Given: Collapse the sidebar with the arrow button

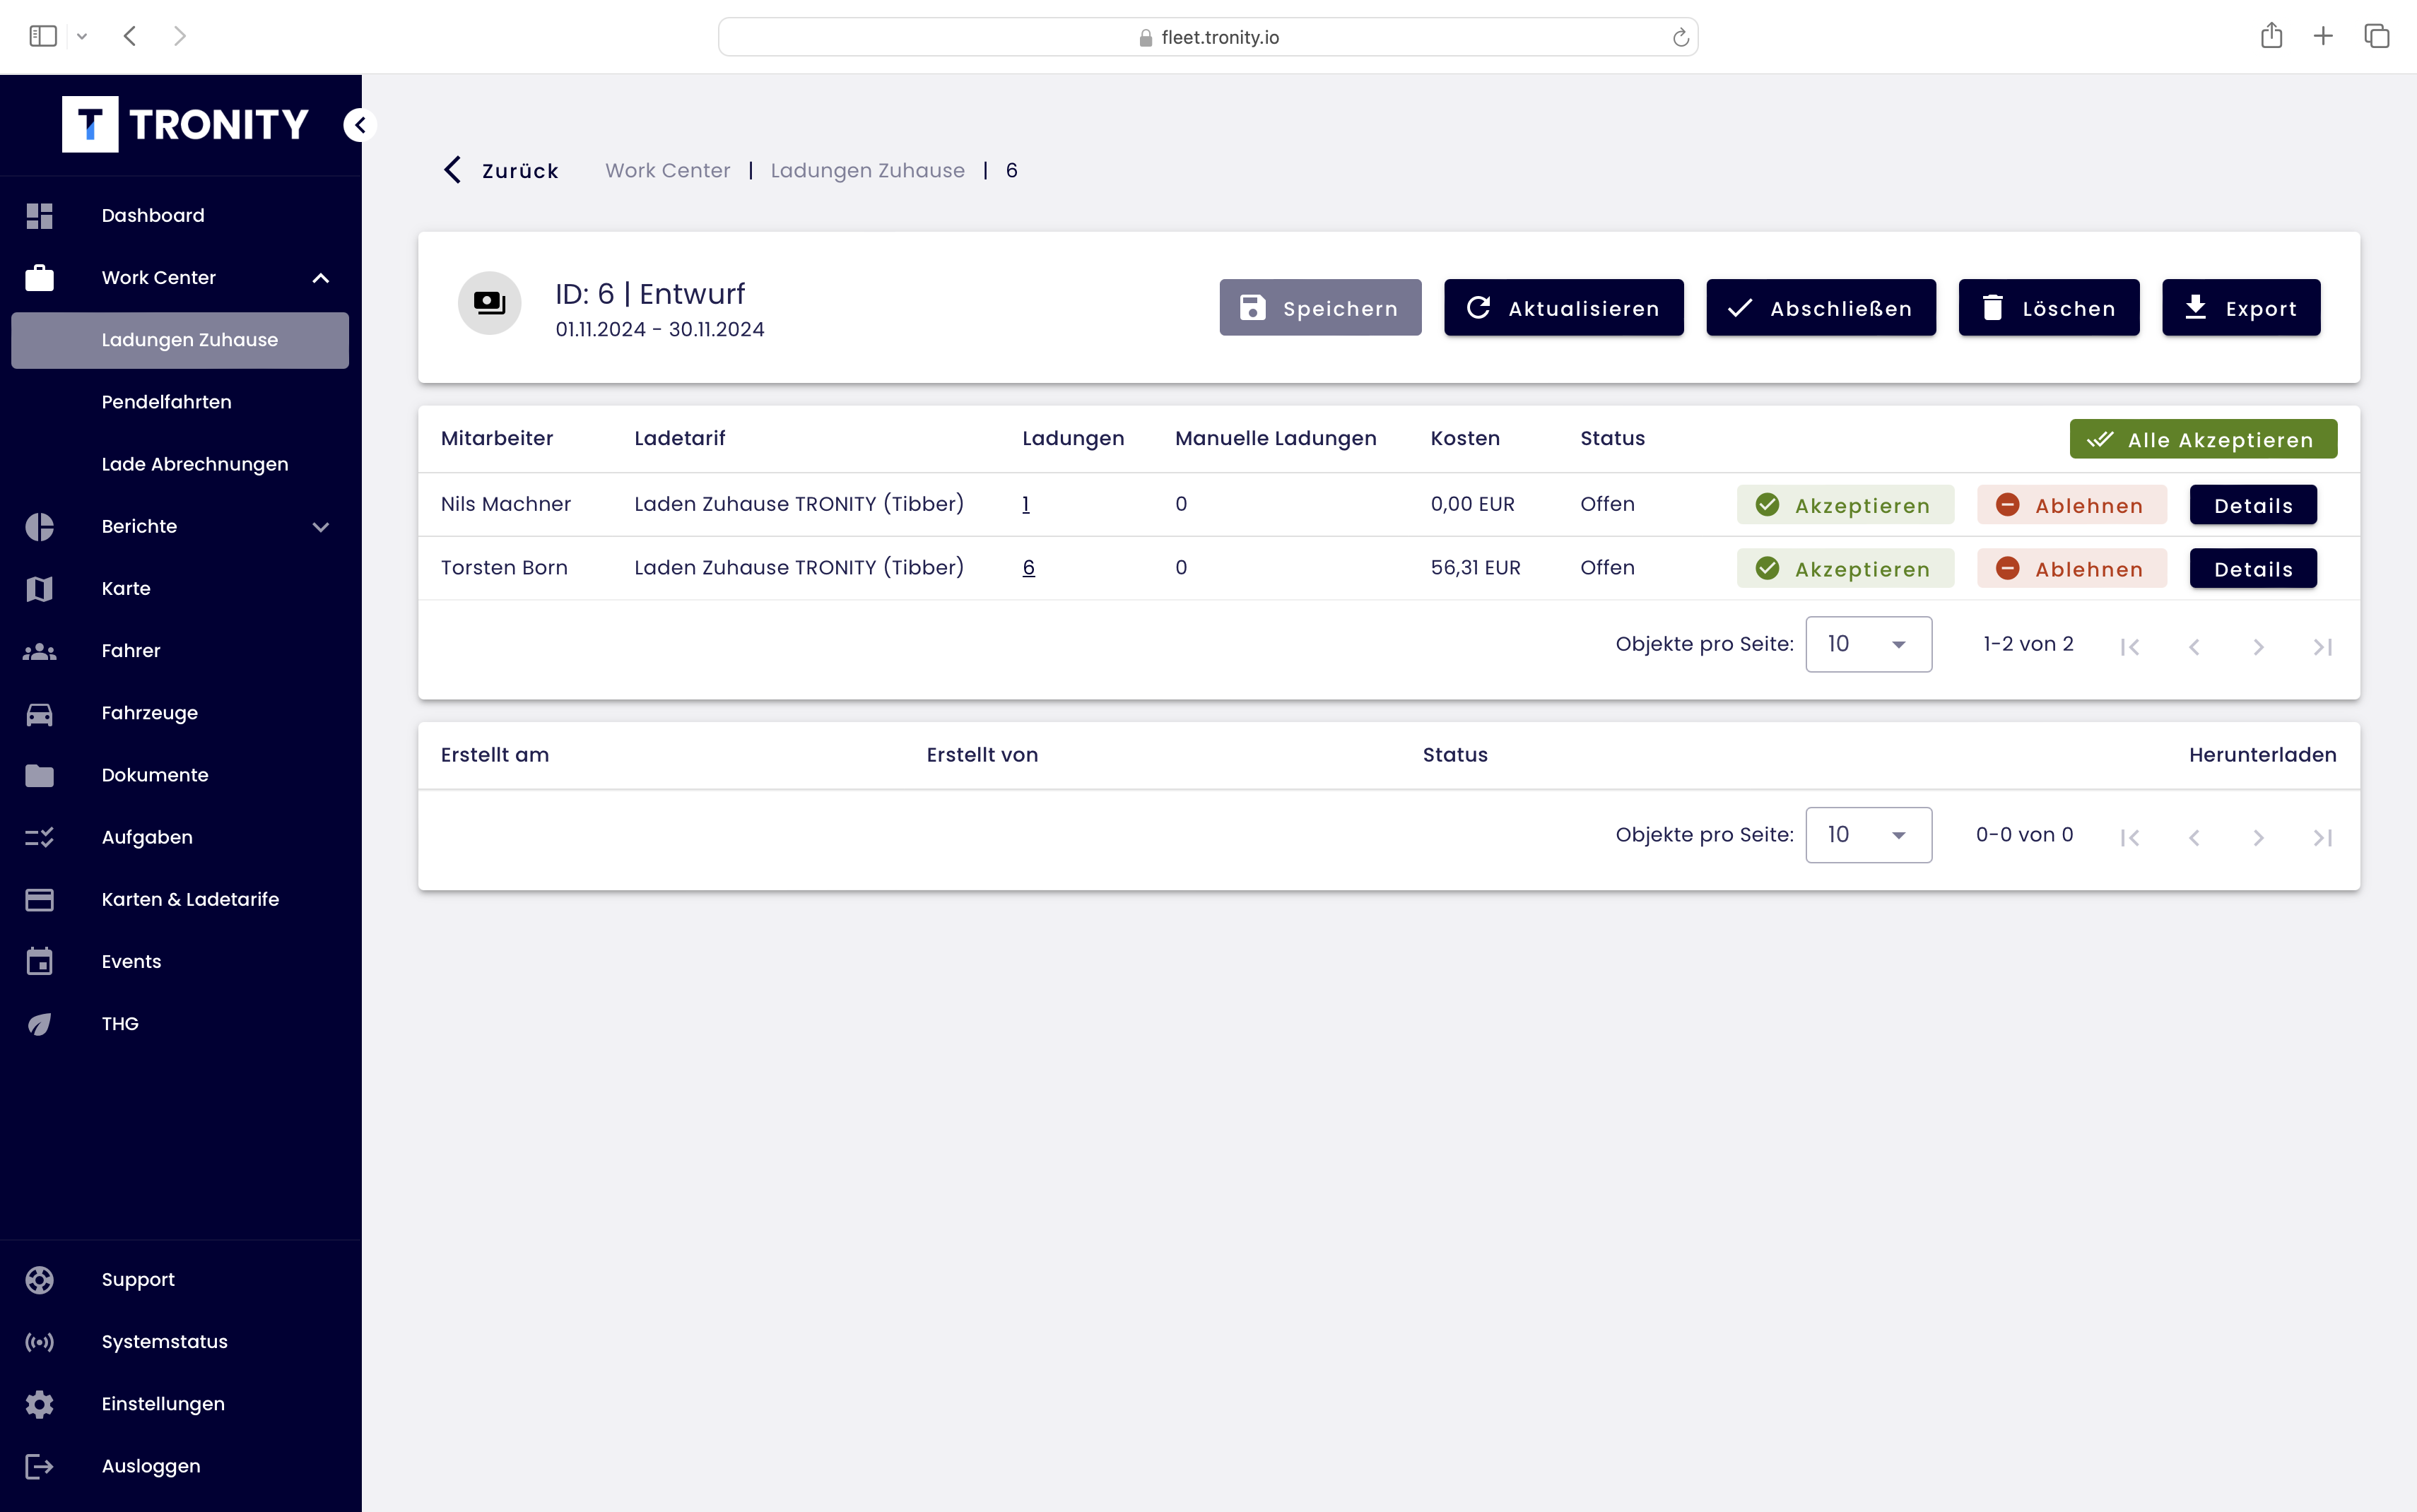Looking at the screenshot, I should [x=360, y=125].
